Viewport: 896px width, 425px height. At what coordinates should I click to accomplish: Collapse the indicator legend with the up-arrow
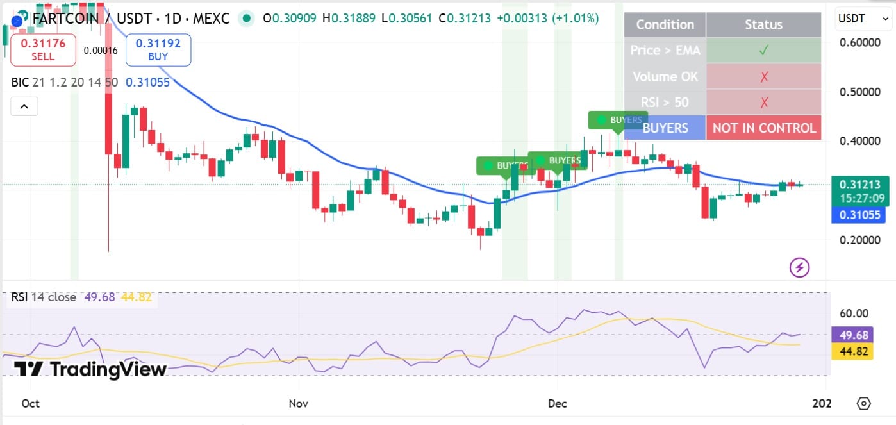tap(24, 106)
